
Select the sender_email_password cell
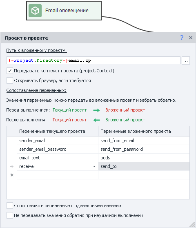pos(58,149)
